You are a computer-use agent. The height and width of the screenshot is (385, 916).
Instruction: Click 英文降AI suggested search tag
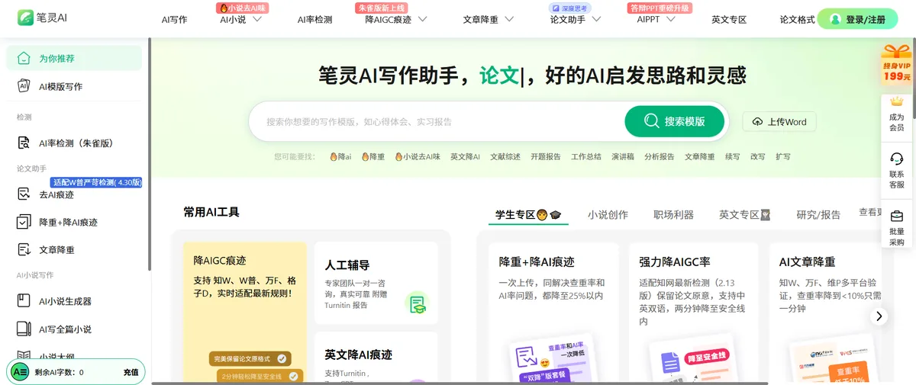[x=465, y=156]
